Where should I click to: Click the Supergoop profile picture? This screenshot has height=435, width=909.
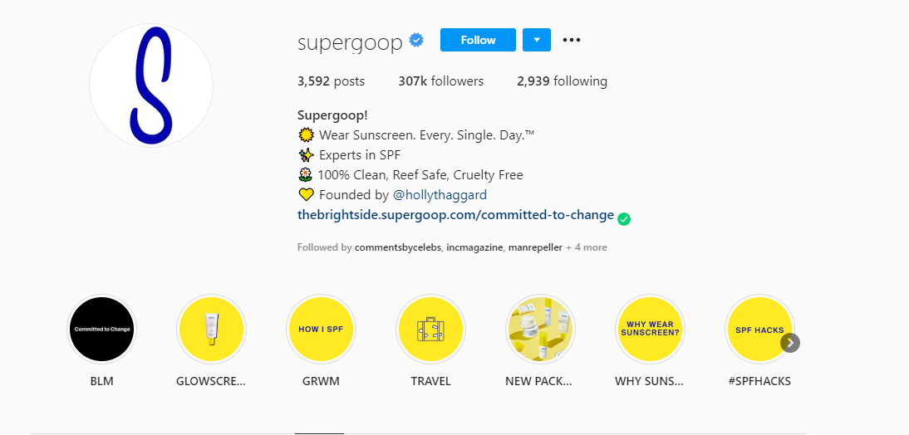(x=151, y=86)
